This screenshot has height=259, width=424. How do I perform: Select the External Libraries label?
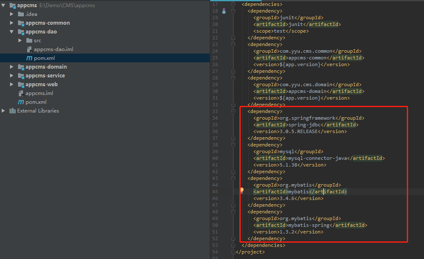pos(38,111)
